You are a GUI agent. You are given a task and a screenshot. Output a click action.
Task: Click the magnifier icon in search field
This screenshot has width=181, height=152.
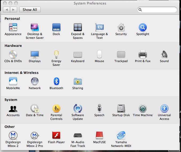click(x=140, y=10)
